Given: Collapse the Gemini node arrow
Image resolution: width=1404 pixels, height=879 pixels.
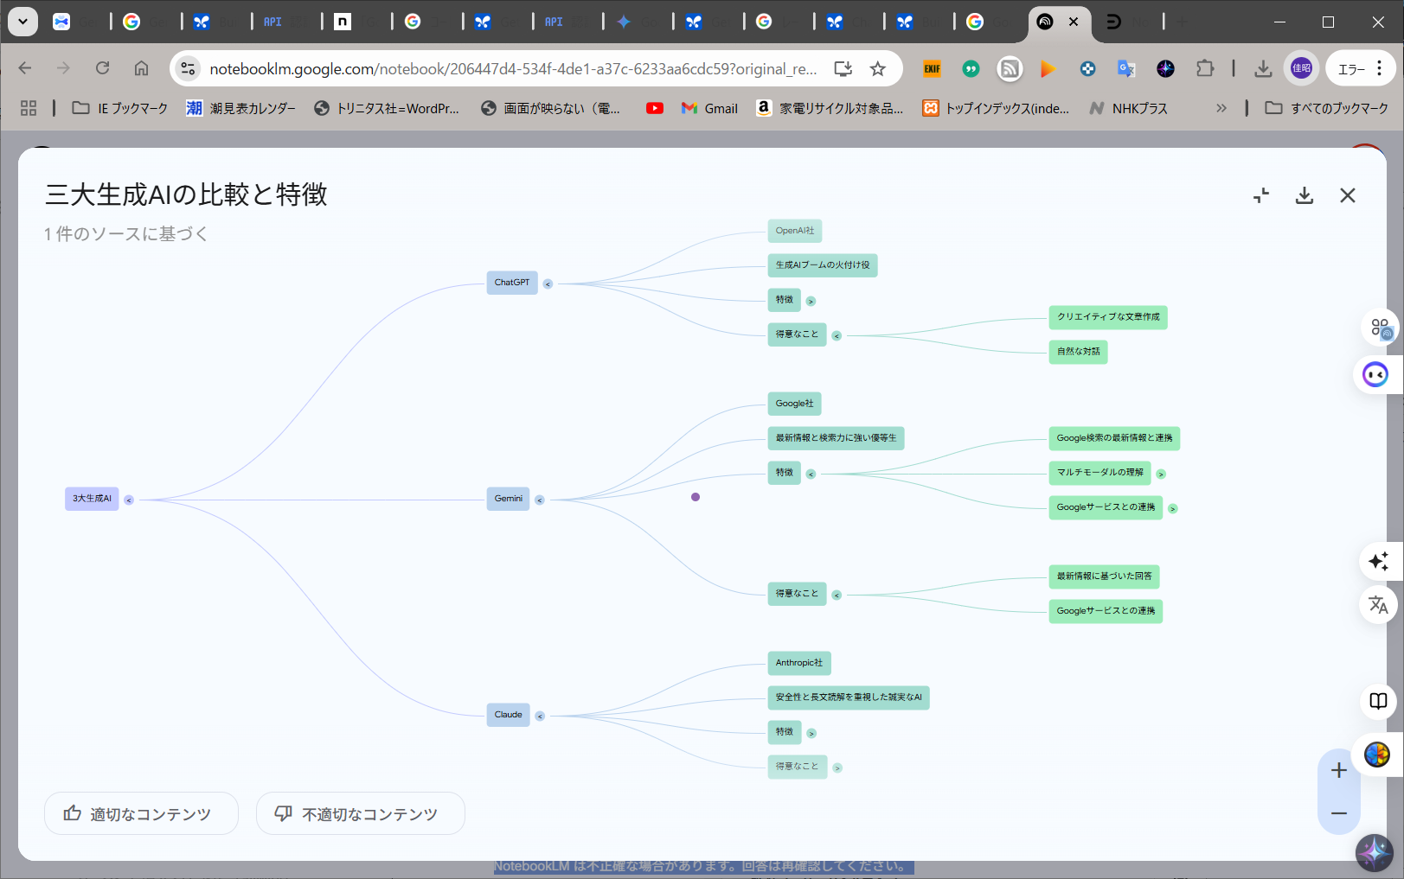Looking at the screenshot, I should (540, 500).
